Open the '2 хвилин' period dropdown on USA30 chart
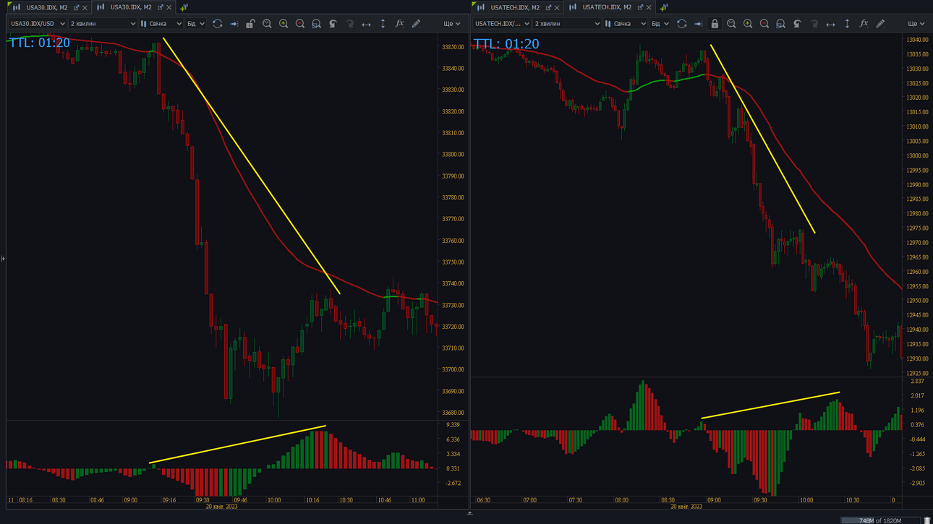 (x=103, y=24)
